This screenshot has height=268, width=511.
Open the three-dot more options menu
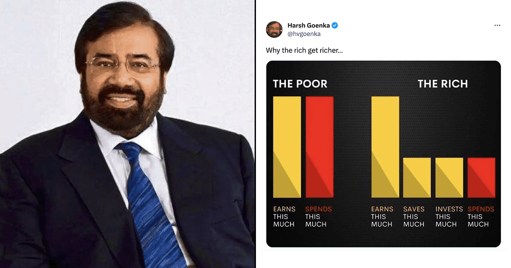[x=497, y=26]
